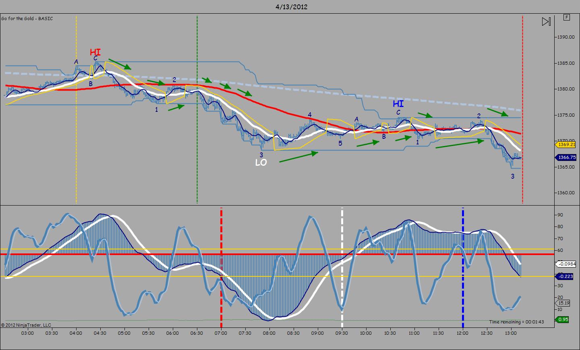Click the 90 level on the oscillator axis
The height and width of the screenshot is (350, 580).
(x=560, y=215)
